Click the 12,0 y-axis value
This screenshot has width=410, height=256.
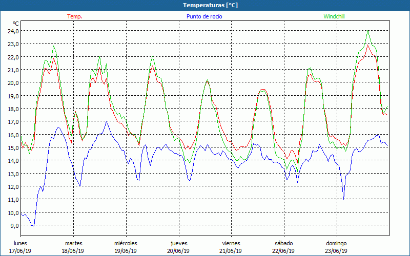[13, 187]
